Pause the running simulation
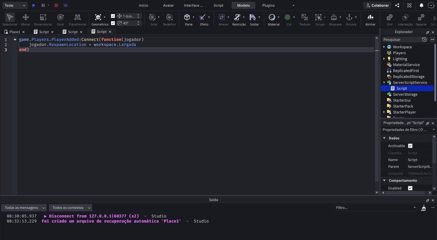Viewport: 437px width, 240px height. [x=43, y=5]
